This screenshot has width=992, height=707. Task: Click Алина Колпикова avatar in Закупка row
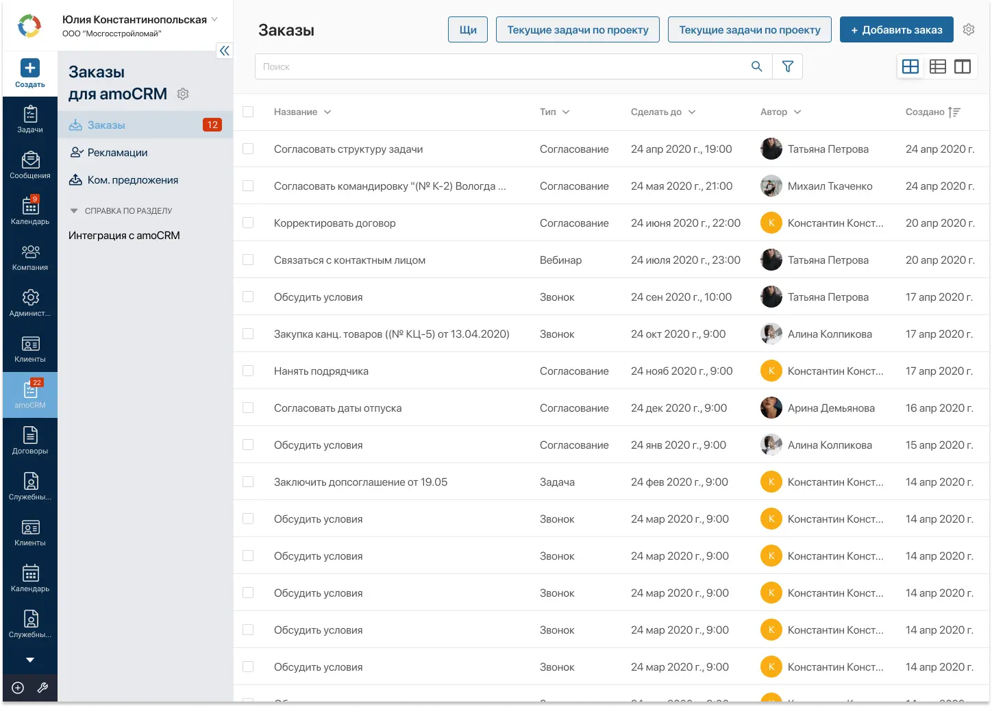pyautogui.click(x=771, y=334)
